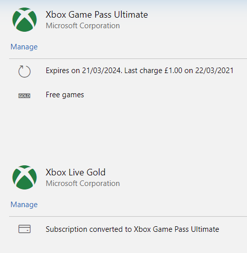
Task: Click Xbox Game Pass Ultimate in conversion message
Action: click(x=176, y=229)
